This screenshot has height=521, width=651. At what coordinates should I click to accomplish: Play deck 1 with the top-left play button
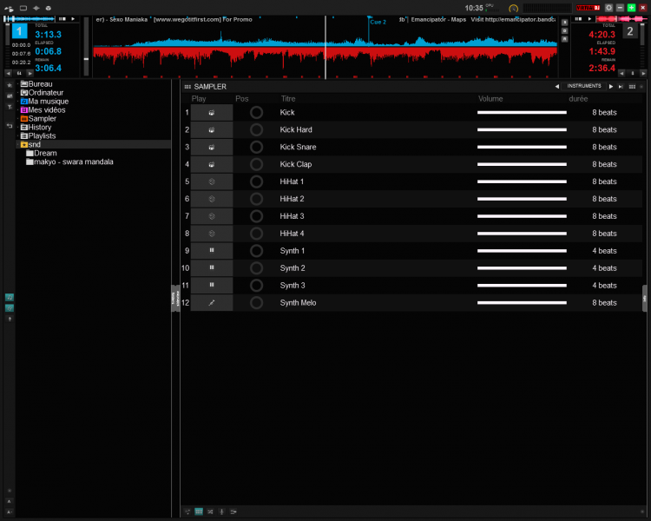pyautogui.click(x=73, y=19)
